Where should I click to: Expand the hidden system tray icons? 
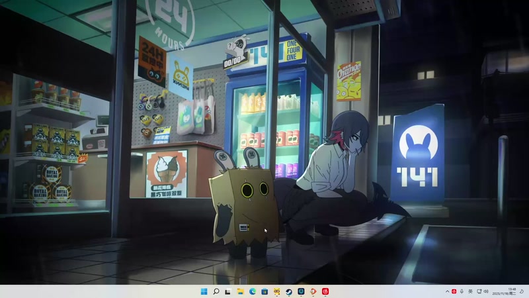pyautogui.click(x=448, y=291)
